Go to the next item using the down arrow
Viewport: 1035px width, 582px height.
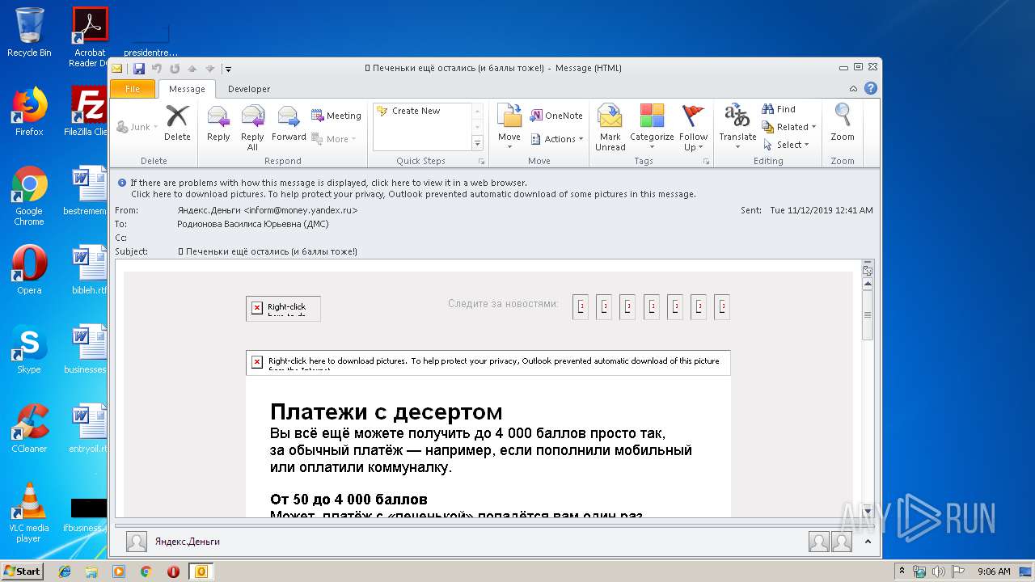(x=210, y=69)
